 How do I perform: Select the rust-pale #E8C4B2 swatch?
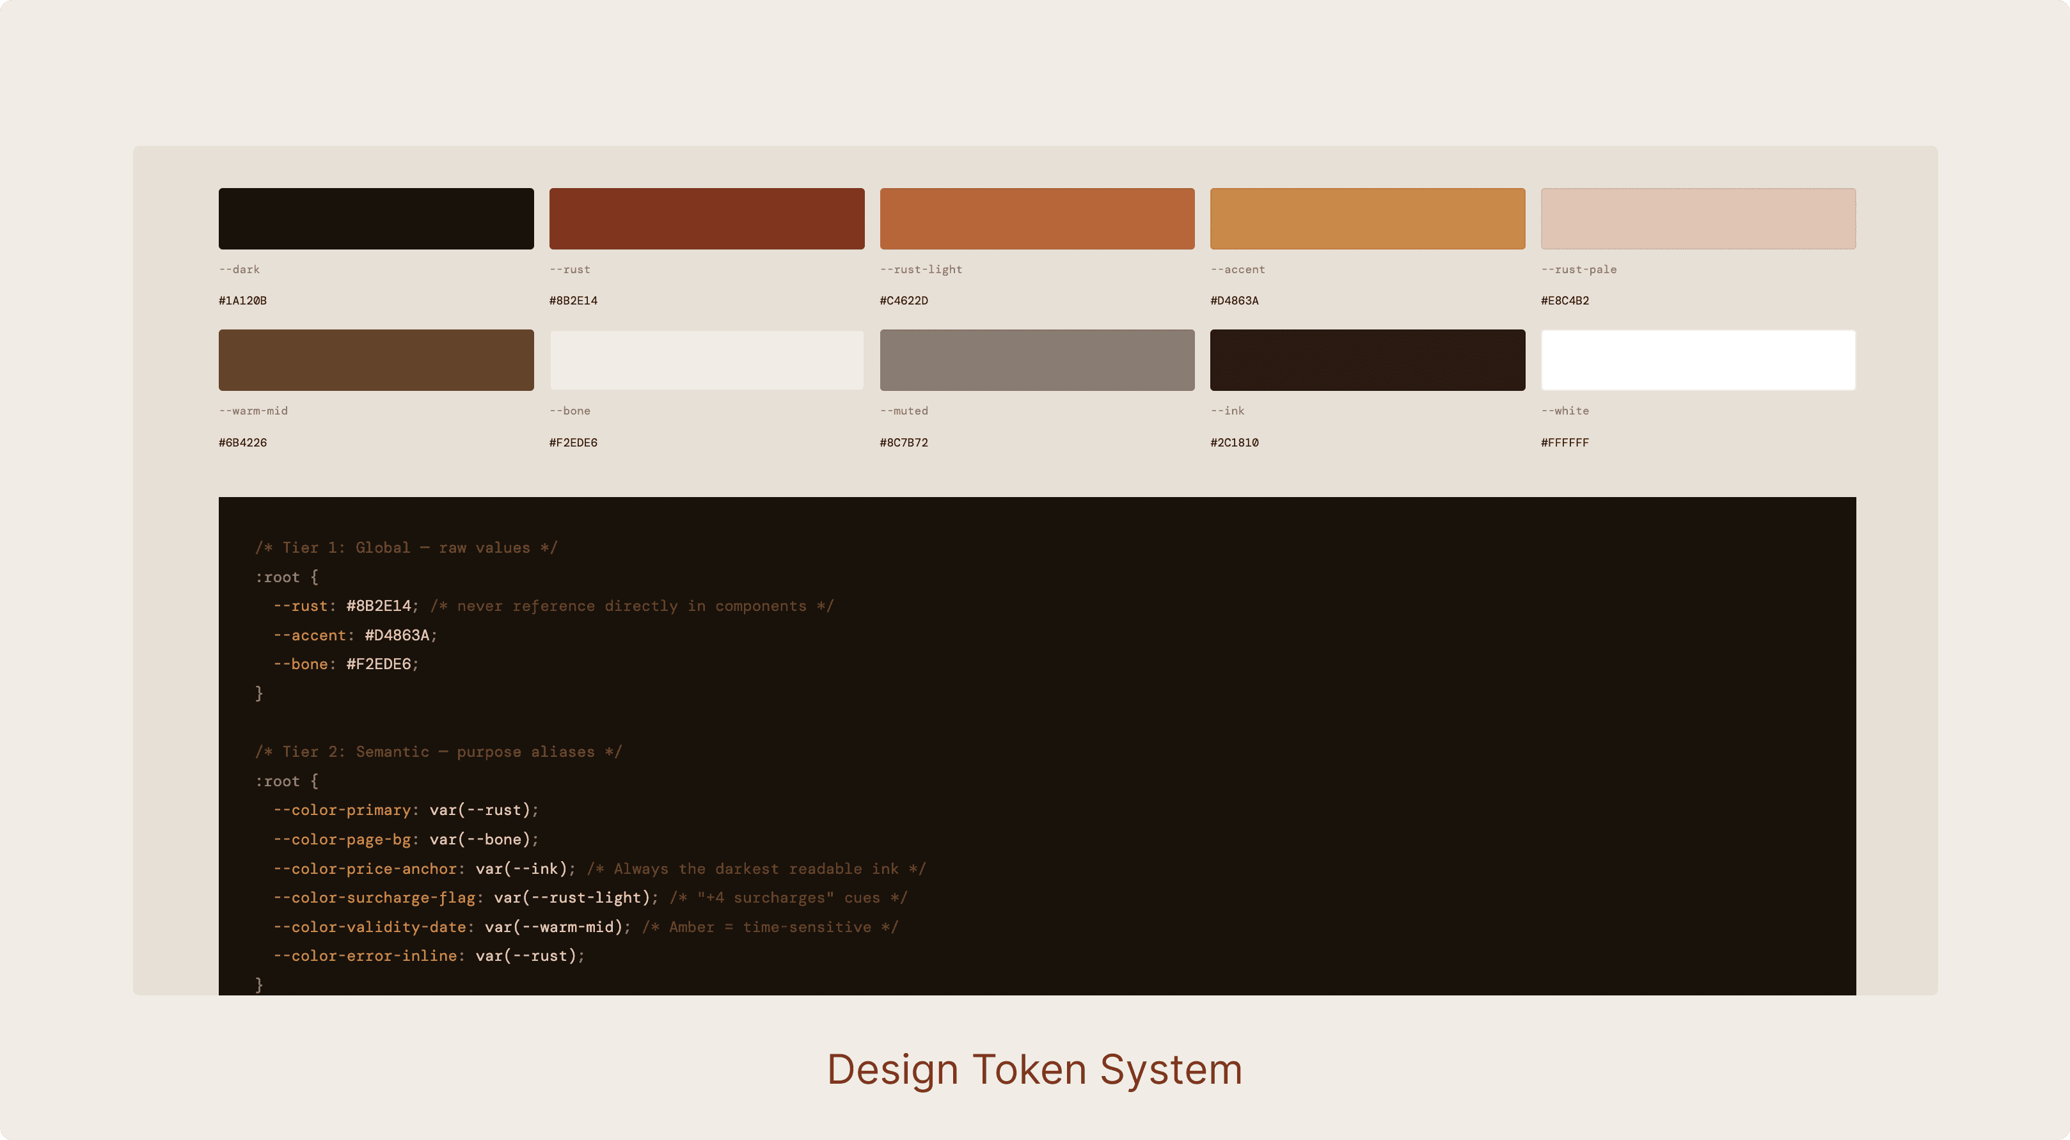click(1697, 219)
